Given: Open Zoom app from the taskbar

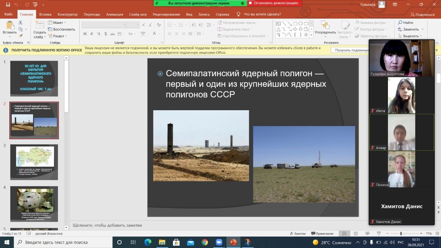Looking at the screenshot, I should 218,242.
